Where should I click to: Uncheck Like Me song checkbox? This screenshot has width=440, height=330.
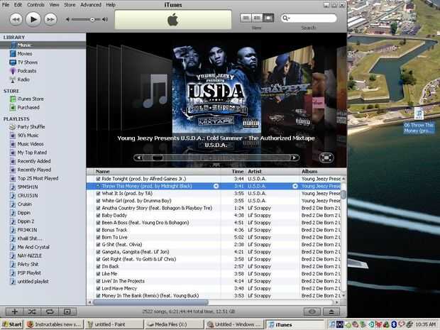pyautogui.click(x=98, y=274)
